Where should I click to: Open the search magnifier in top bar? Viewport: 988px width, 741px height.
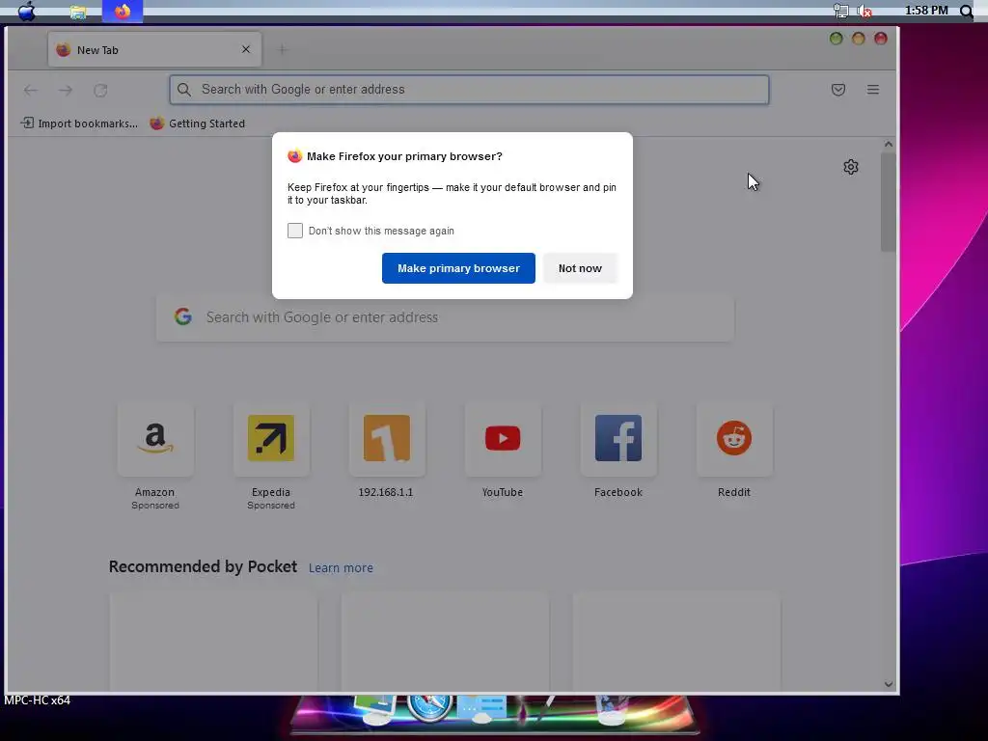point(966,11)
